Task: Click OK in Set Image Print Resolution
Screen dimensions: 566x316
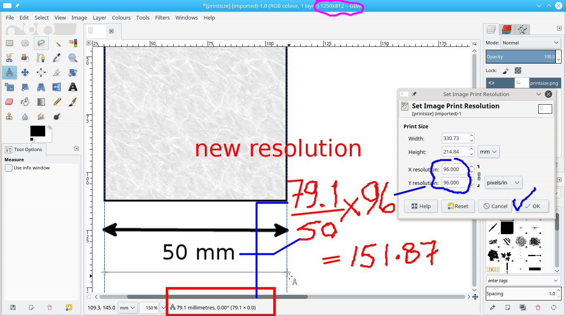Action: tap(532, 206)
